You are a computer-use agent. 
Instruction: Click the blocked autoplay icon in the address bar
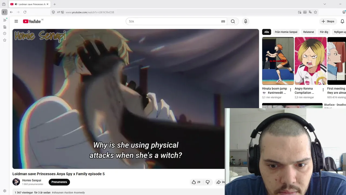(x=62, y=12)
